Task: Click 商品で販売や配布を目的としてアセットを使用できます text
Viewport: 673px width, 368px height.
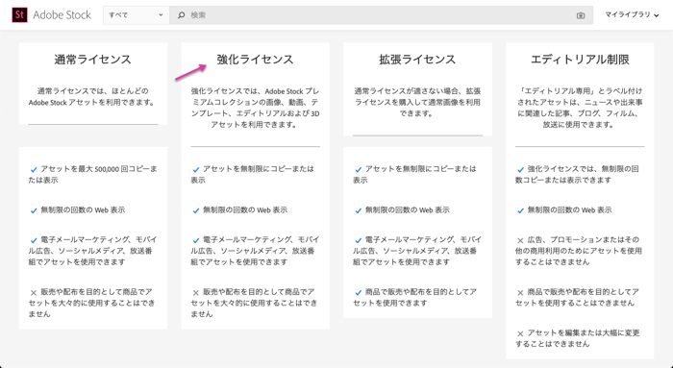Action: coord(415,297)
